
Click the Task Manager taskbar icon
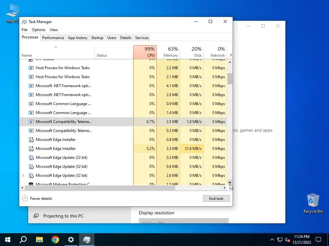click(x=87, y=240)
